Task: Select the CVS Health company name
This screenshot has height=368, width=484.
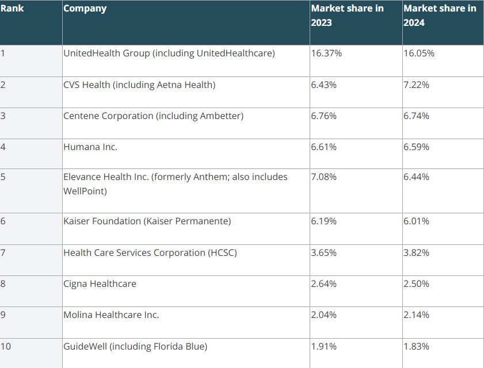Action: (x=139, y=85)
